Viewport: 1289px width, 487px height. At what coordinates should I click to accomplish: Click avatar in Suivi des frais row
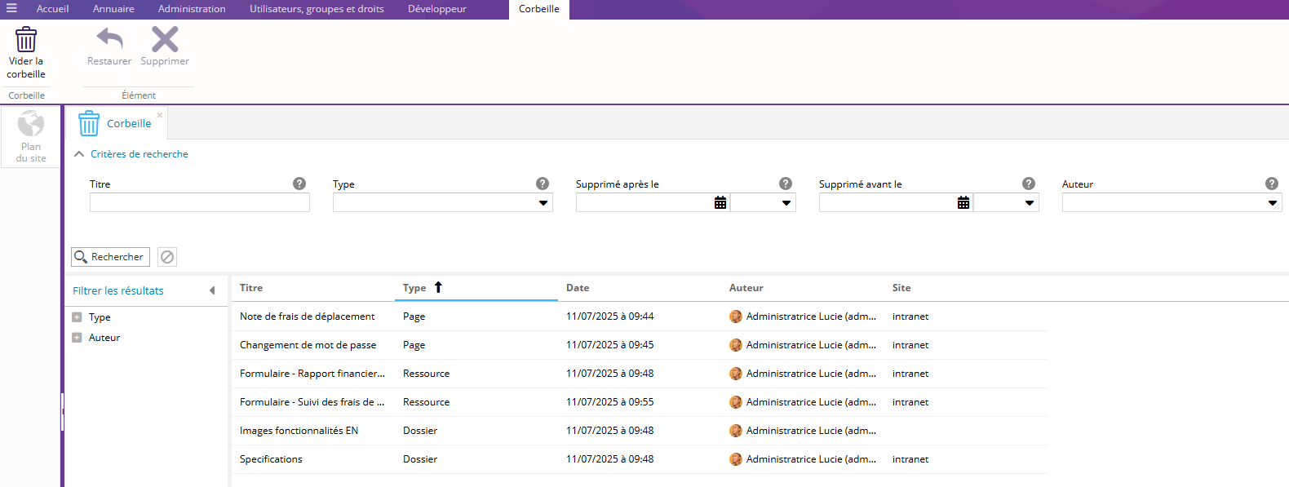click(x=736, y=402)
